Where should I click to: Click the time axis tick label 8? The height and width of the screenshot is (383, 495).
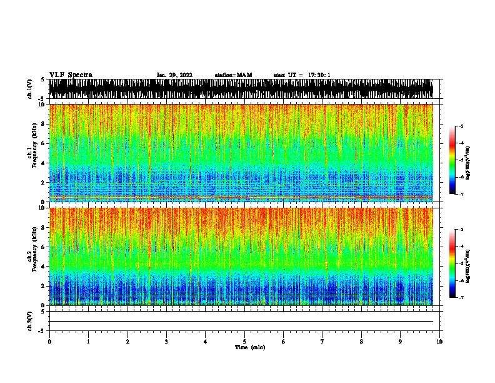pos(361,342)
